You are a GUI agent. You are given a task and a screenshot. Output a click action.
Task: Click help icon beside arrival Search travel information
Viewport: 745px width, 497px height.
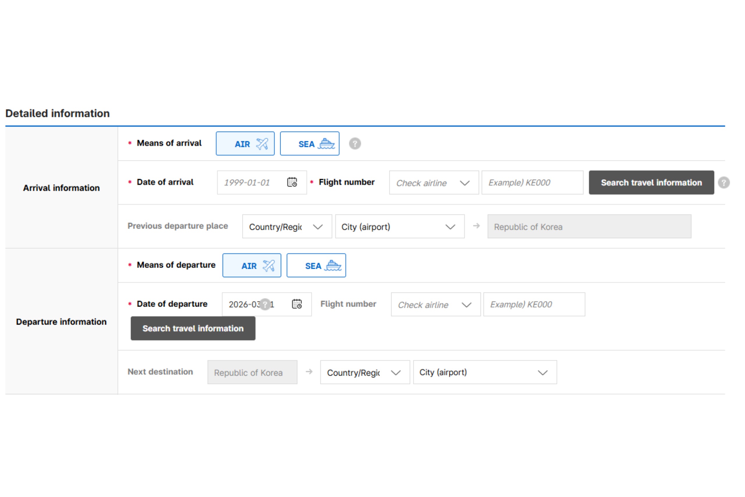(723, 183)
